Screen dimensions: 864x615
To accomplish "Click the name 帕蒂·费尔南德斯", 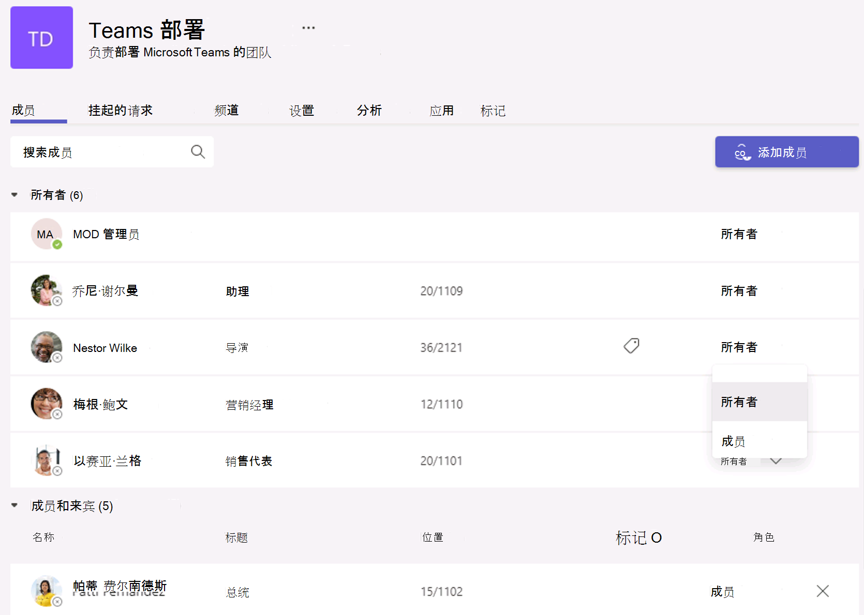I will pyautogui.click(x=120, y=586).
